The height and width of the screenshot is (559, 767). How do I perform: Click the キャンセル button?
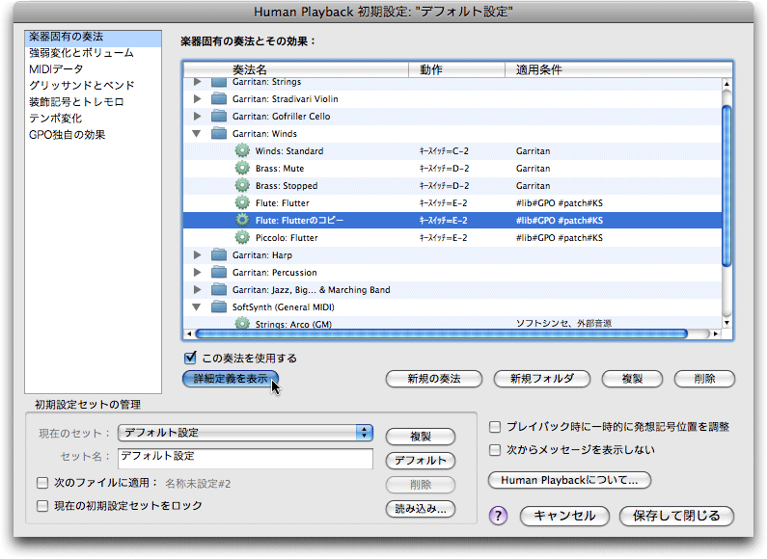pyautogui.click(x=564, y=516)
